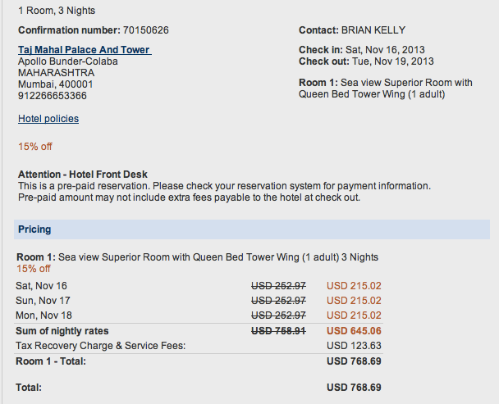499x404 pixels.
Task: Click the Room 1 - Total label
Action: tap(51, 361)
